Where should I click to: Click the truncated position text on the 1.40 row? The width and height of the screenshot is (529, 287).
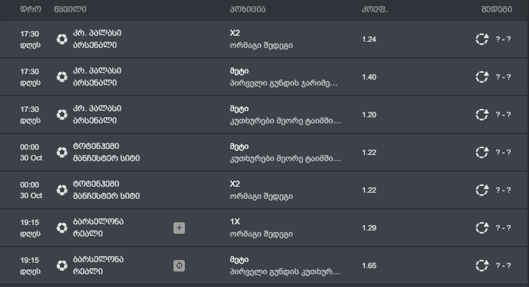pos(285,84)
